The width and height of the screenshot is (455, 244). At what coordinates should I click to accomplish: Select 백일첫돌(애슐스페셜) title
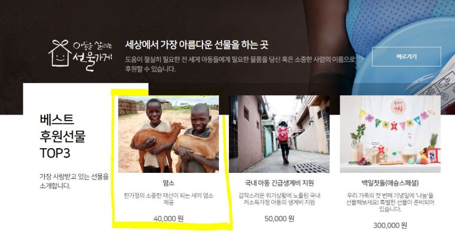click(390, 183)
